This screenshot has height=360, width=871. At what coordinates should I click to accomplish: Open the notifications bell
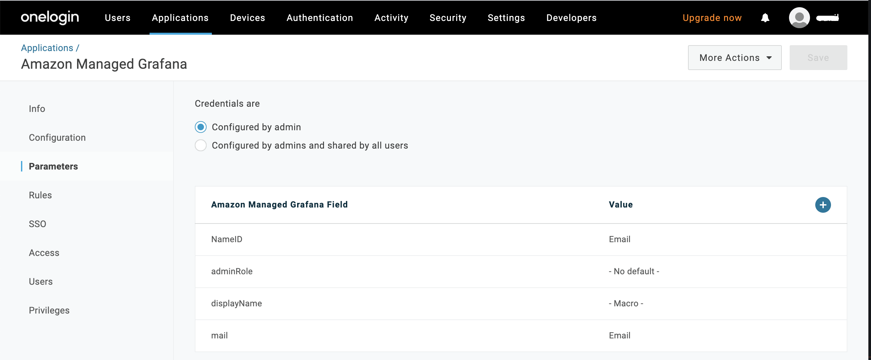tap(765, 18)
